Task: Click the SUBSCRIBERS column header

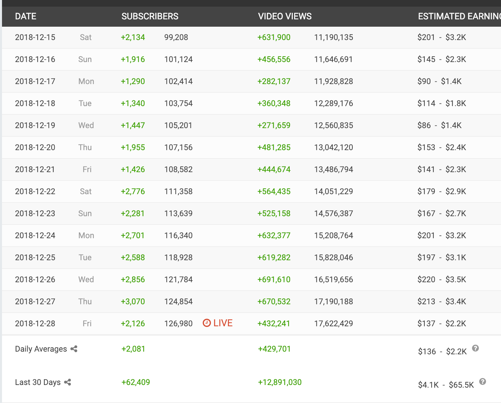Action: click(x=150, y=16)
